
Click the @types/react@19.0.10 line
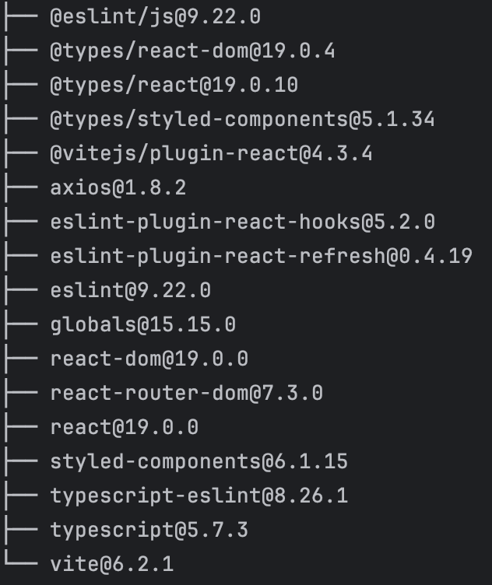174,86
